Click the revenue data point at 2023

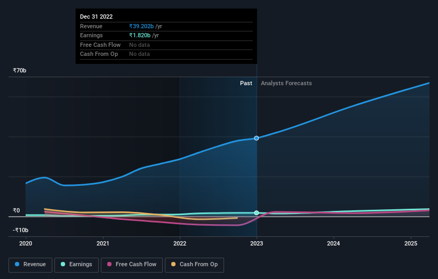coord(257,138)
